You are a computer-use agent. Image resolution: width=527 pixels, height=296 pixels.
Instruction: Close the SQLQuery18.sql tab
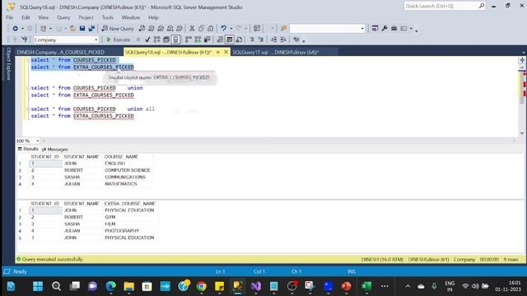point(226,52)
